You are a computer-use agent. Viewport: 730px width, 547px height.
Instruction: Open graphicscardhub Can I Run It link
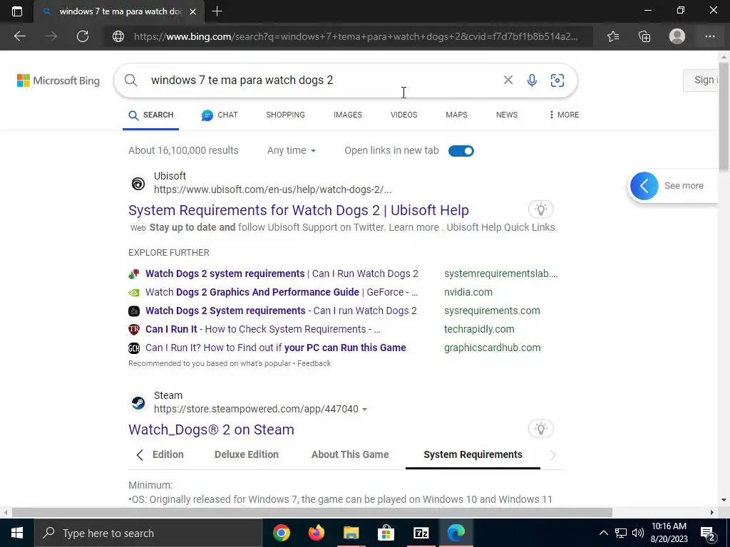click(x=276, y=348)
